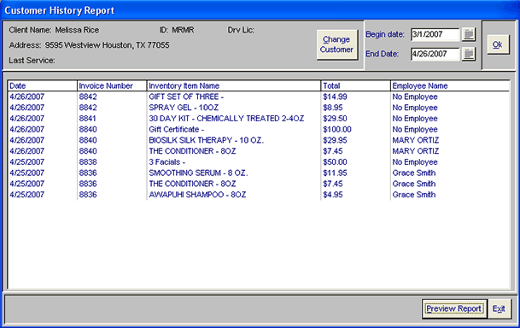This screenshot has height=328, width=520.
Task: Select the 30 DAY KIT item row
Action: (259, 119)
